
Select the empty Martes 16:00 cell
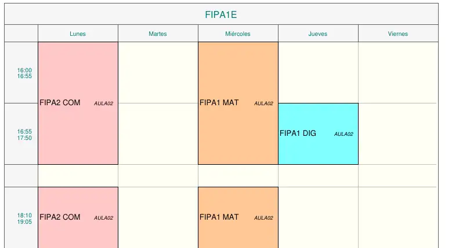[x=158, y=73]
